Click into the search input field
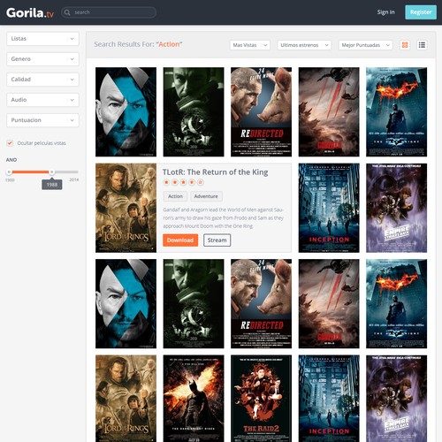 (x=109, y=12)
